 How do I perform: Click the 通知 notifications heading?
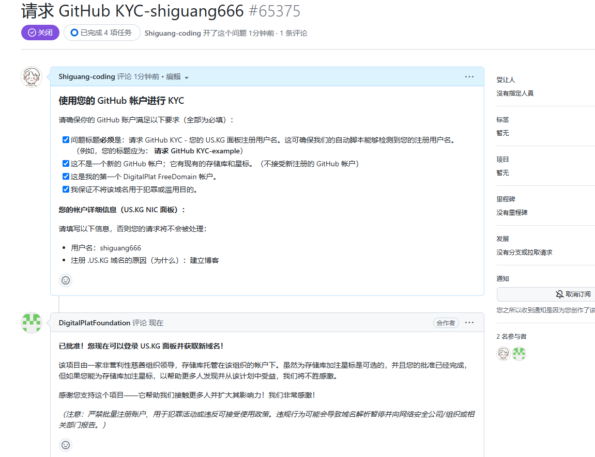pos(502,279)
